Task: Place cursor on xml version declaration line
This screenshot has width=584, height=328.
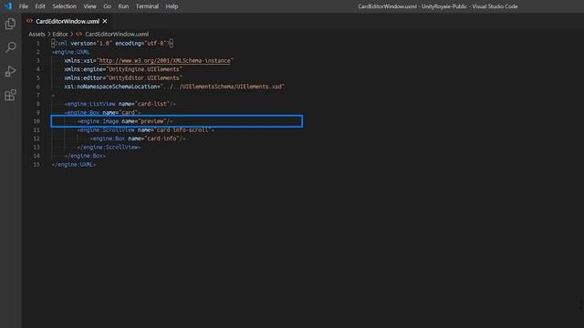Action: point(112,44)
